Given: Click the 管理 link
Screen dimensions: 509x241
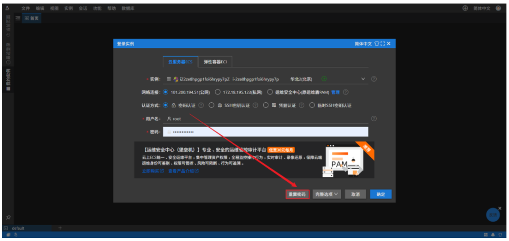Looking at the screenshot, I should pyautogui.click(x=335, y=92).
